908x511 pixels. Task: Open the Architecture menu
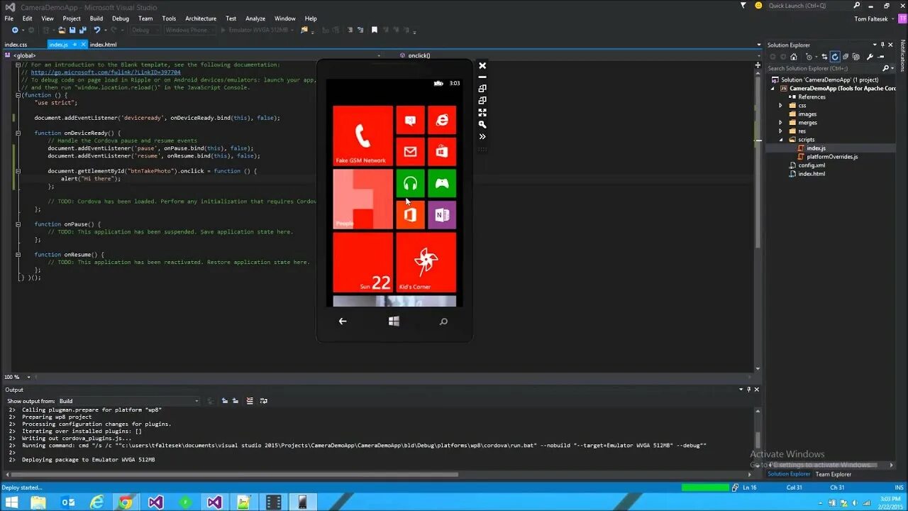(201, 18)
